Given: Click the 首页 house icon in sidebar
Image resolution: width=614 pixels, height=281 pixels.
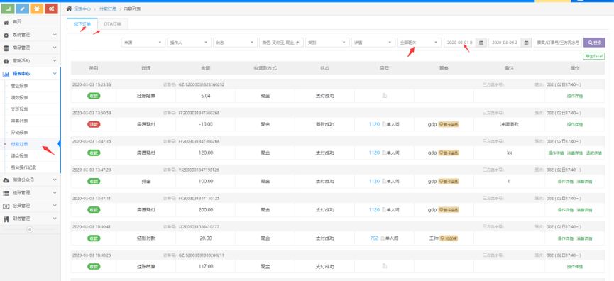Looking at the screenshot, I should 6,22.
